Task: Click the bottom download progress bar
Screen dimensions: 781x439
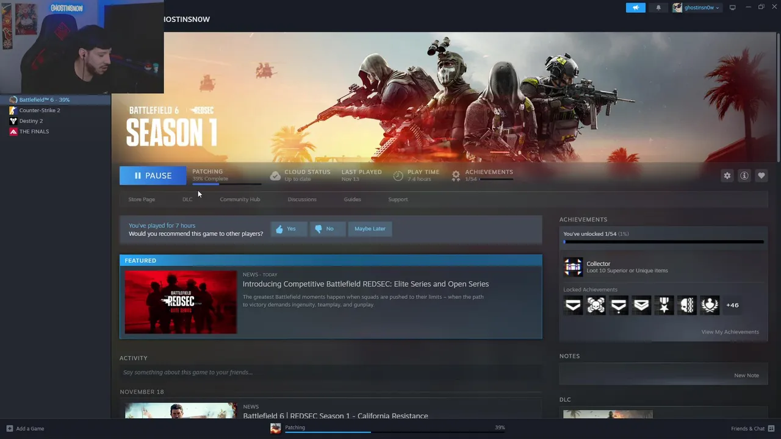Action: coord(395,432)
